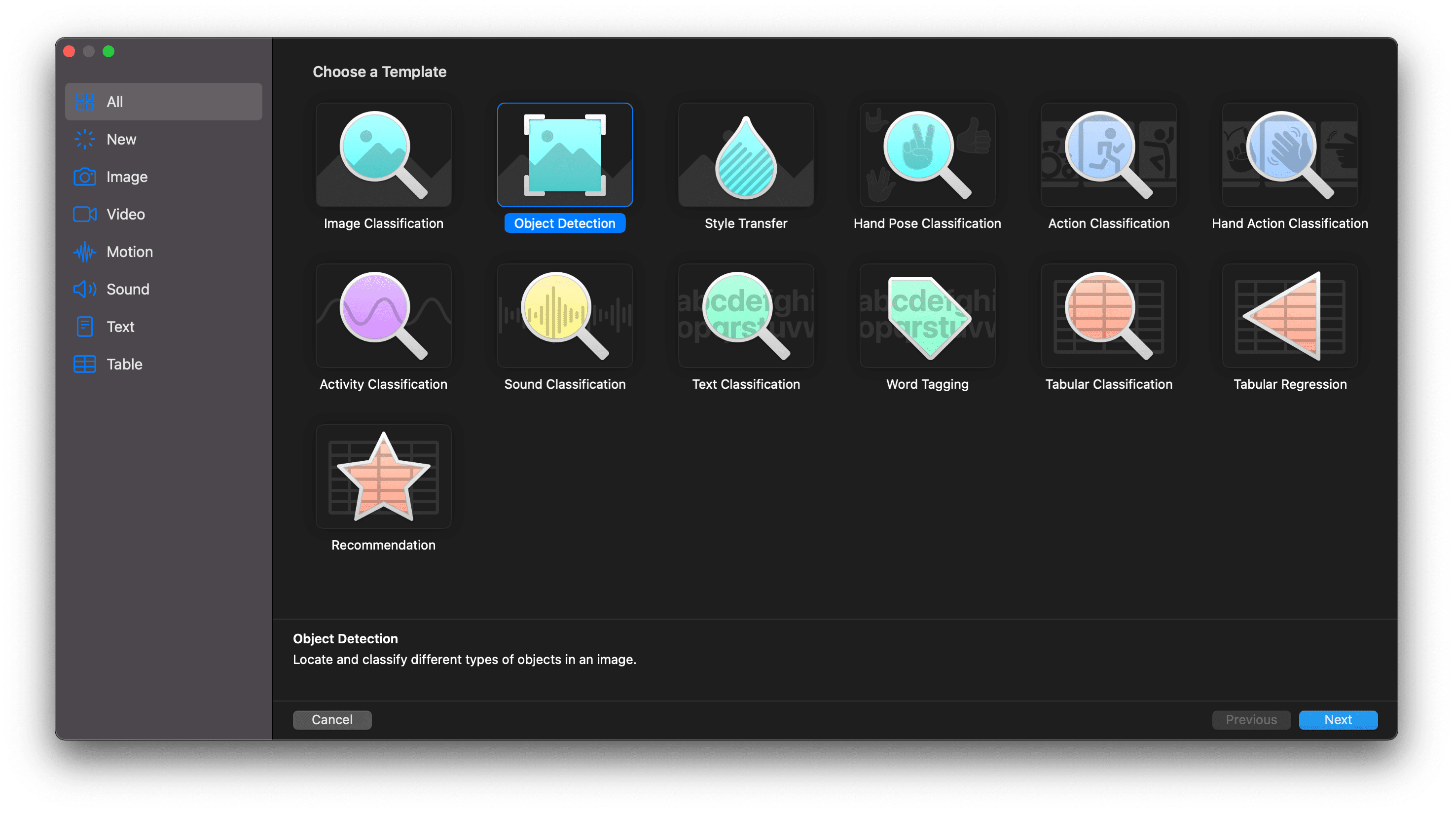Pick the Action Classification template

1108,155
